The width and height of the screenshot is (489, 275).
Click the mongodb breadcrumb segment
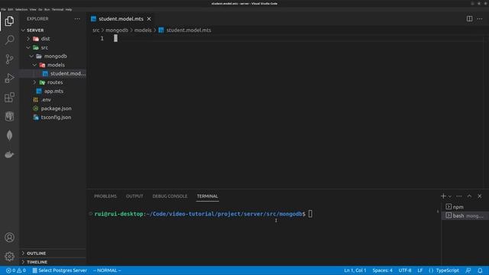117,31
